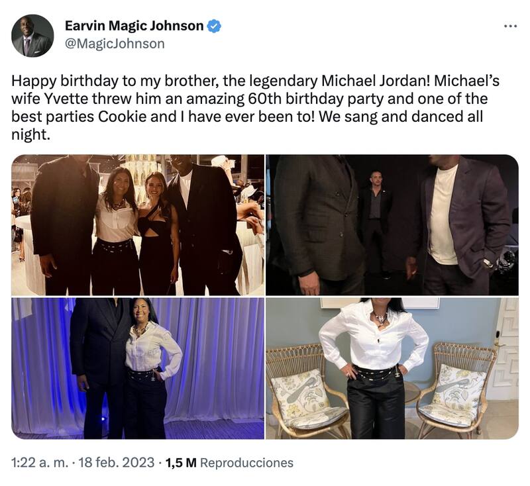Open the three-dot more options menu
This screenshot has width=530, height=486.
tap(509, 26)
